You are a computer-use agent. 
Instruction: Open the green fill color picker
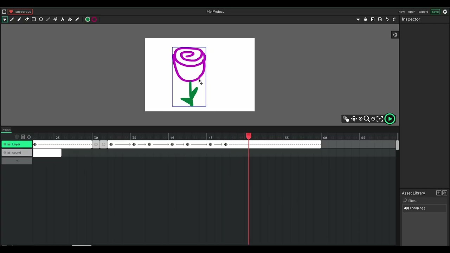[88, 19]
